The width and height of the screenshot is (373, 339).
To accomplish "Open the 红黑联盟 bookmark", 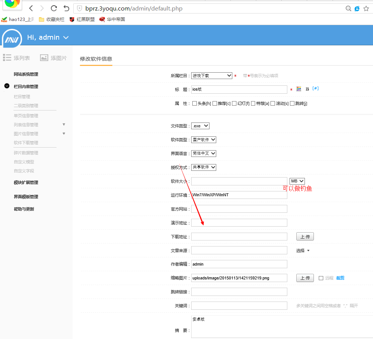I will 82,19.
